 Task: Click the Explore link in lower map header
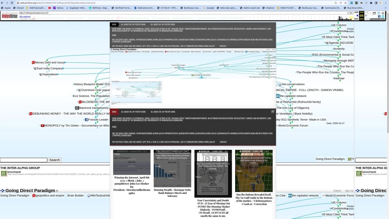tap(337, 191)
